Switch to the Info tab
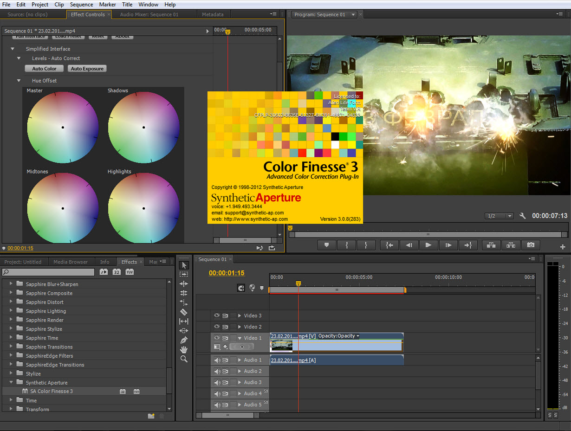Viewport: 571px width, 431px height. coord(105,262)
